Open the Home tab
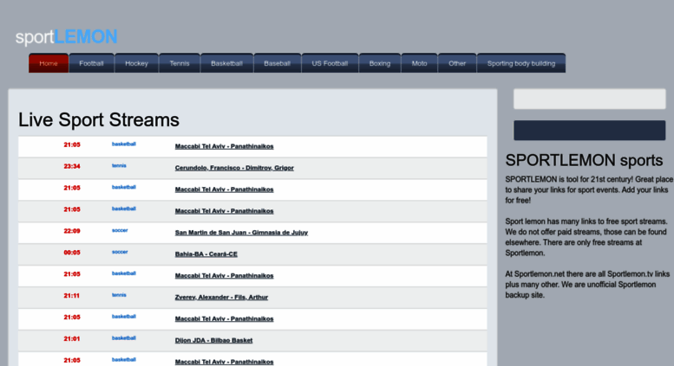Image resolution: width=674 pixels, height=366 pixels. 49,63
